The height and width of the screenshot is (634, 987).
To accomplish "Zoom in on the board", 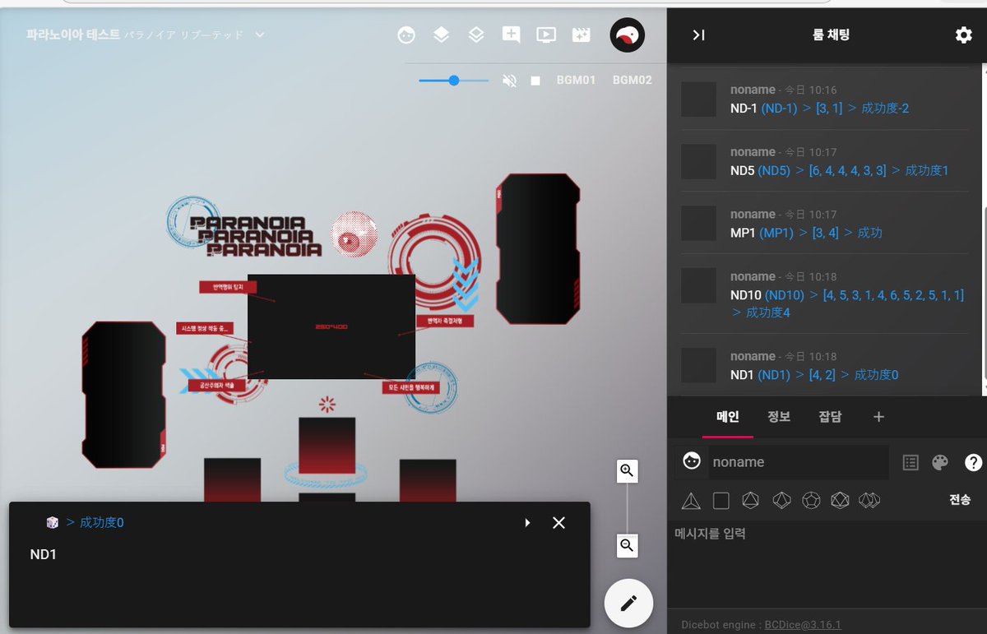I will [628, 471].
